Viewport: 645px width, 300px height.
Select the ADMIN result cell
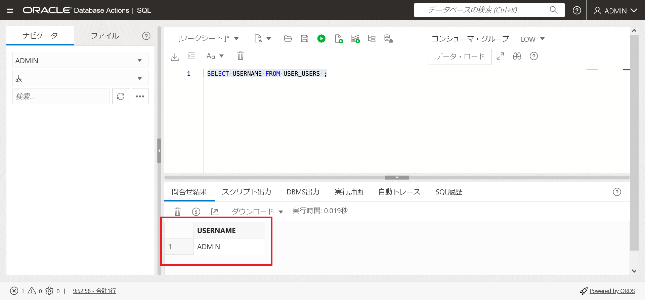pyautogui.click(x=229, y=247)
